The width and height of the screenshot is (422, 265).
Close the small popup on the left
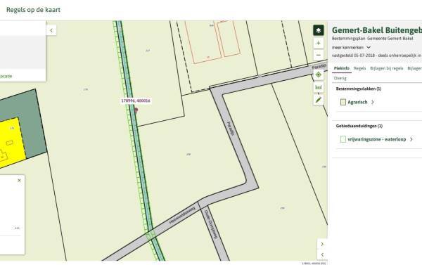pos(19,180)
